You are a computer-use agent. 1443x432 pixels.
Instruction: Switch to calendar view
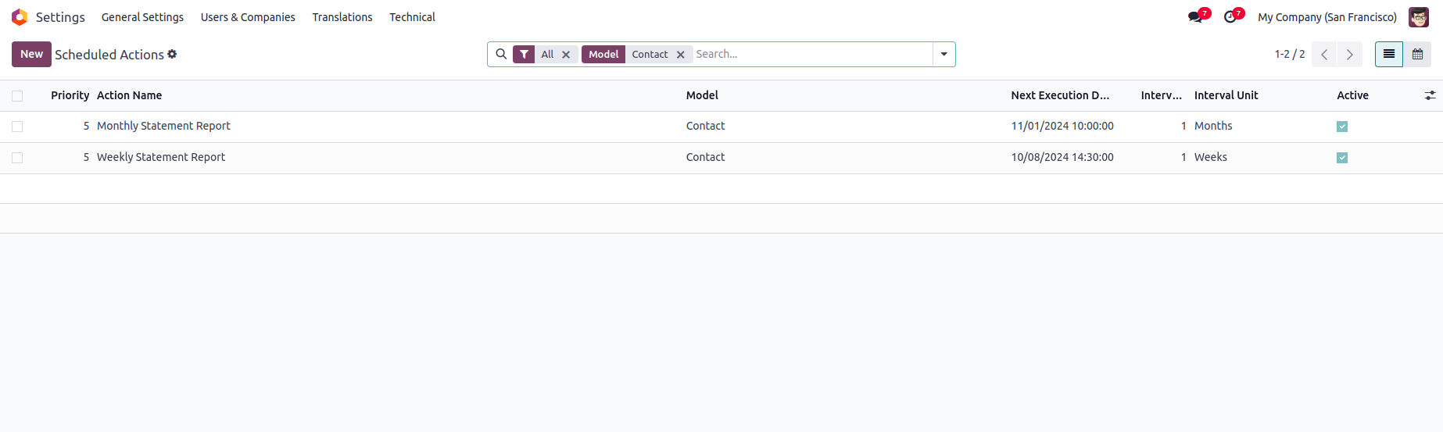click(1417, 54)
